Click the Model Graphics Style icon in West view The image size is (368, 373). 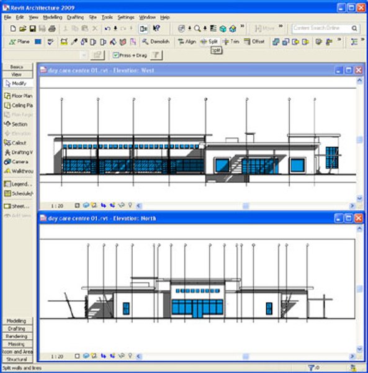(86, 205)
